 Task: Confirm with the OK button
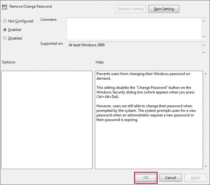(x=146, y=178)
